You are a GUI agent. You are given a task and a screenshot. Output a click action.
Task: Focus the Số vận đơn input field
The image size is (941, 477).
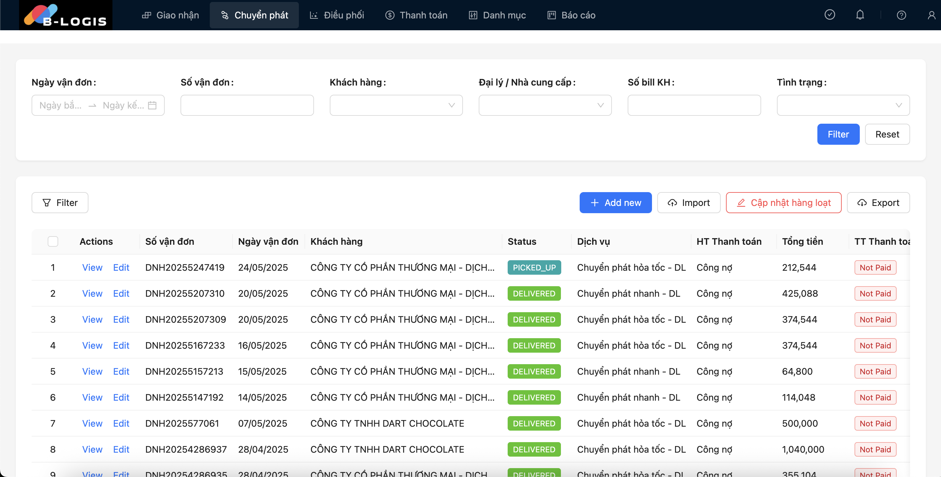click(247, 105)
